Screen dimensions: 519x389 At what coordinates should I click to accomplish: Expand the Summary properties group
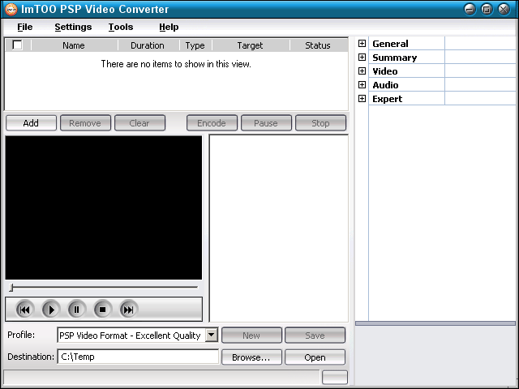coord(362,58)
